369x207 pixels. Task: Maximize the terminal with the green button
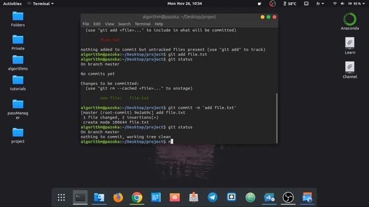pyautogui.click(x=269, y=17)
